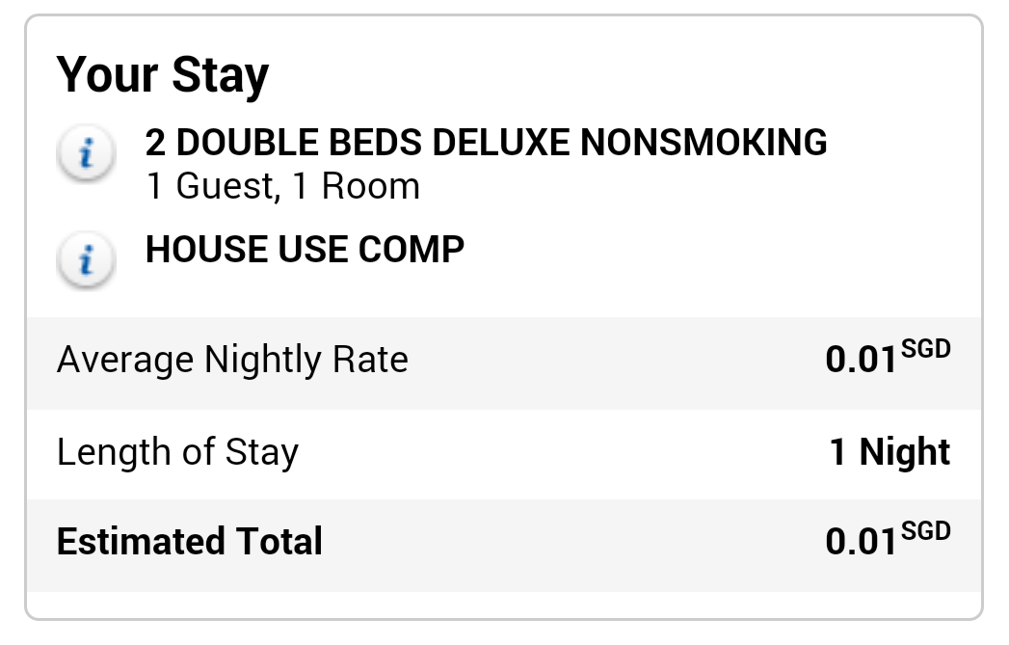The height and width of the screenshot is (645, 1009).
Task: Click SGD currency beside Average Nightly Rate
Action: pos(926,349)
